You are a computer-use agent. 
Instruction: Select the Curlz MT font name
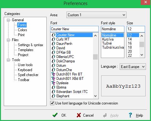(63, 39)
